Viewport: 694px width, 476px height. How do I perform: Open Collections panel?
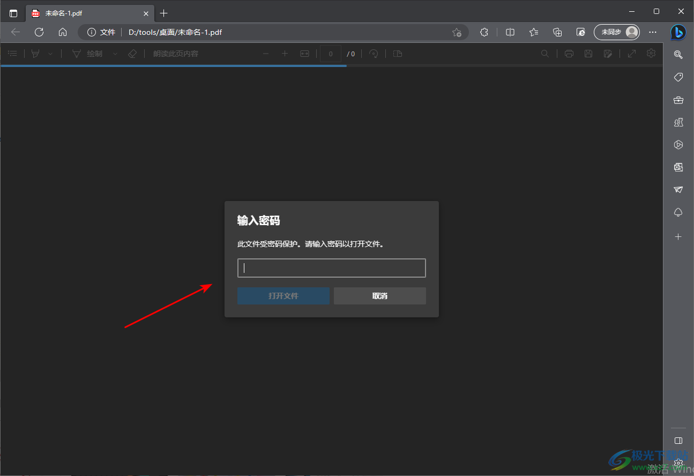(557, 32)
